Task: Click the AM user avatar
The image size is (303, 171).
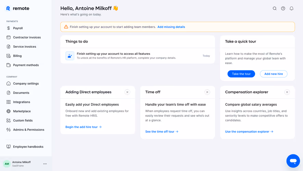Action: [x=7, y=164]
